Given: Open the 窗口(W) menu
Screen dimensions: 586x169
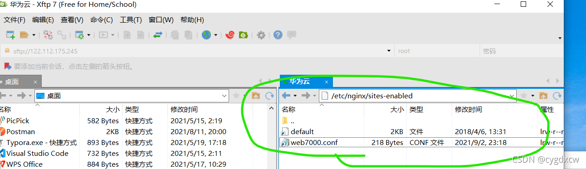Looking at the screenshot, I should pos(161,20).
